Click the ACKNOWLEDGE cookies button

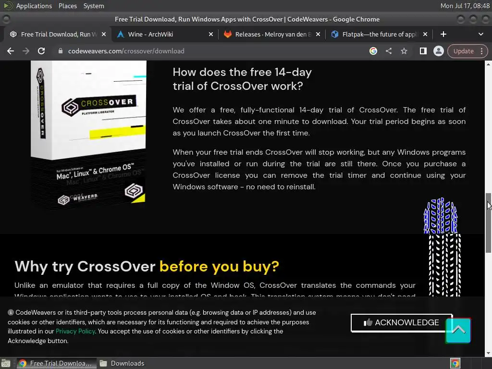point(401,322)
